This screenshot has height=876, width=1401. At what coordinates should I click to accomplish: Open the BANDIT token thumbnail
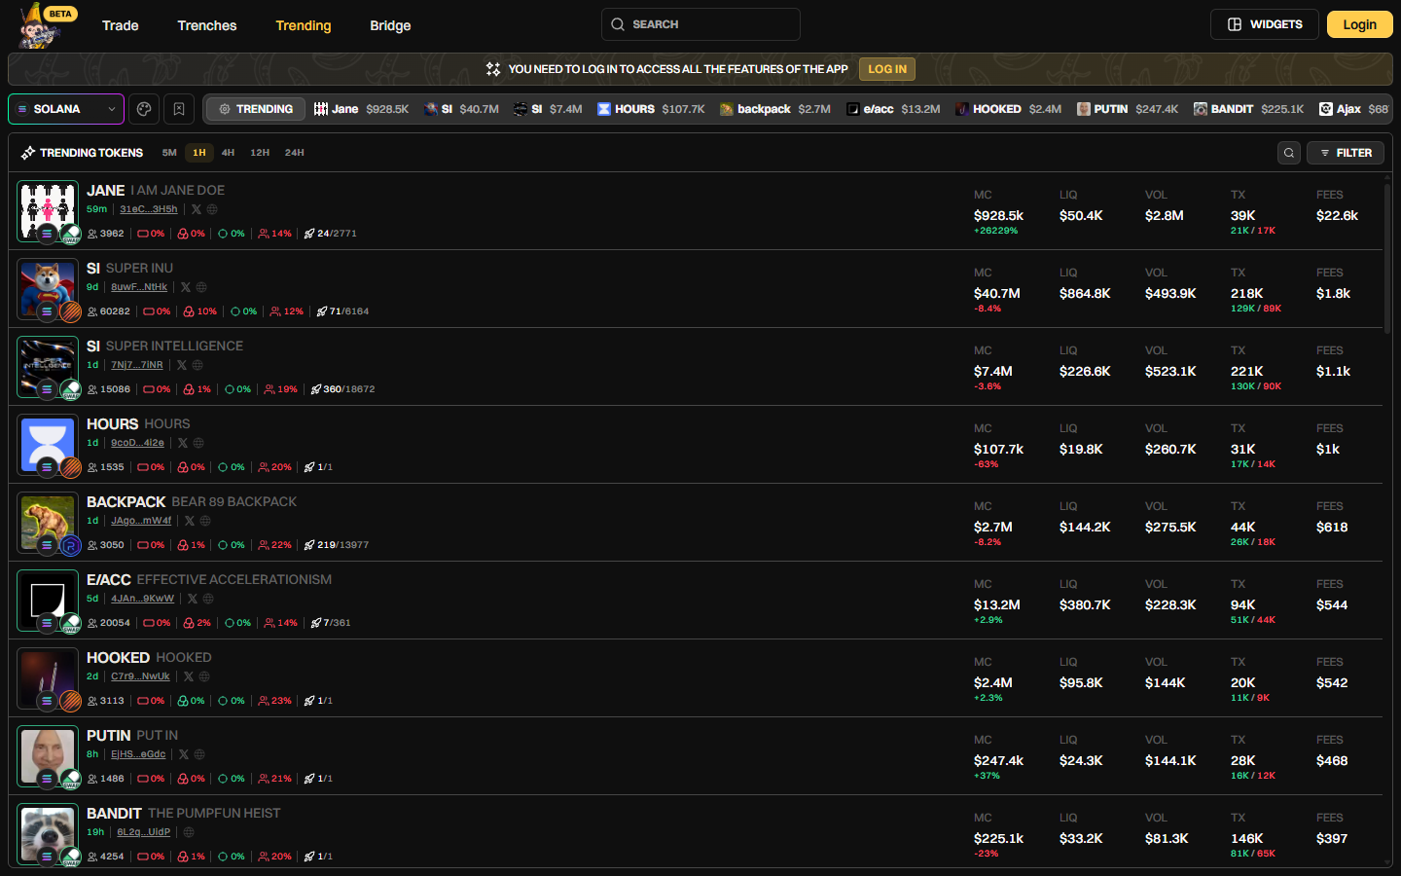coord(48,834)
